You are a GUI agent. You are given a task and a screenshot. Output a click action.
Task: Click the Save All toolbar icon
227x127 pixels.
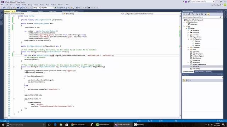(x=21, y=8)
